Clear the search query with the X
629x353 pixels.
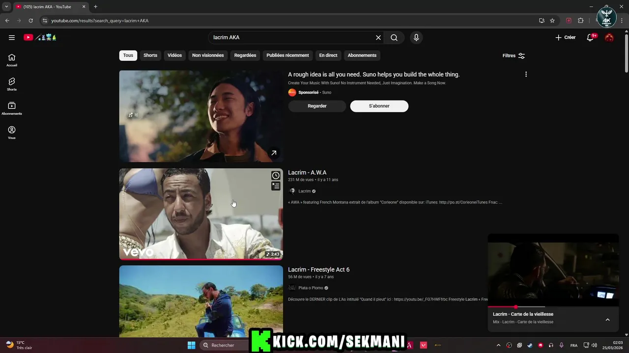[x=378, y=37]
